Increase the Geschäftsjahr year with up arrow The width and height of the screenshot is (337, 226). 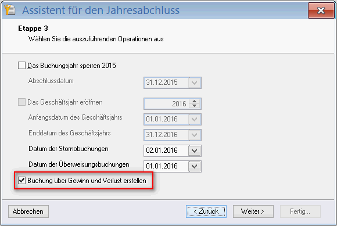pyautogui.click(x=194, y=102)
